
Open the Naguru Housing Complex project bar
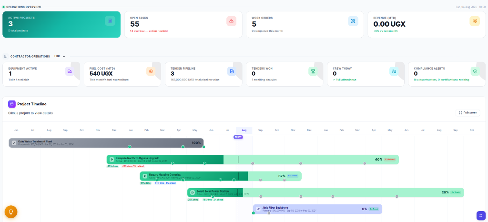[221, 176]
